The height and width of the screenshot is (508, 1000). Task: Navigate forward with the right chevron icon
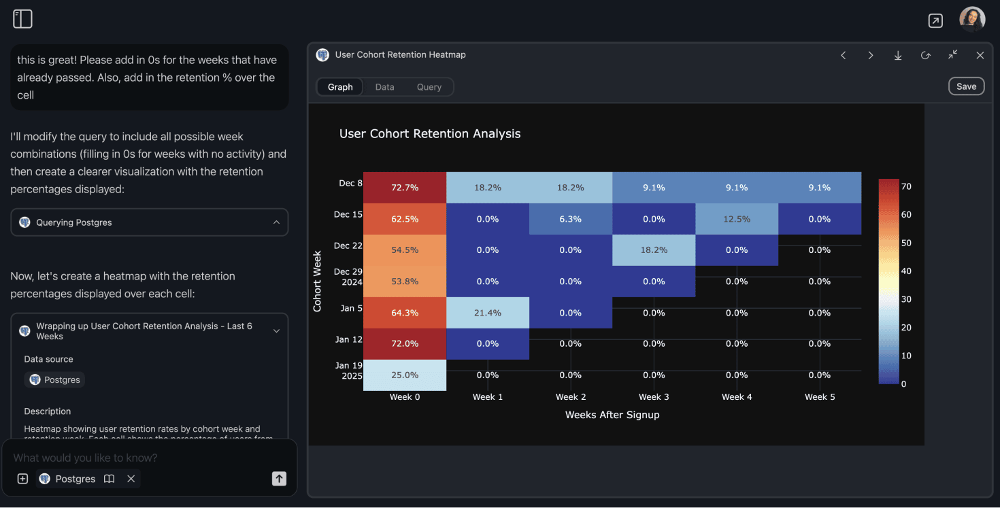coord(870,55)
